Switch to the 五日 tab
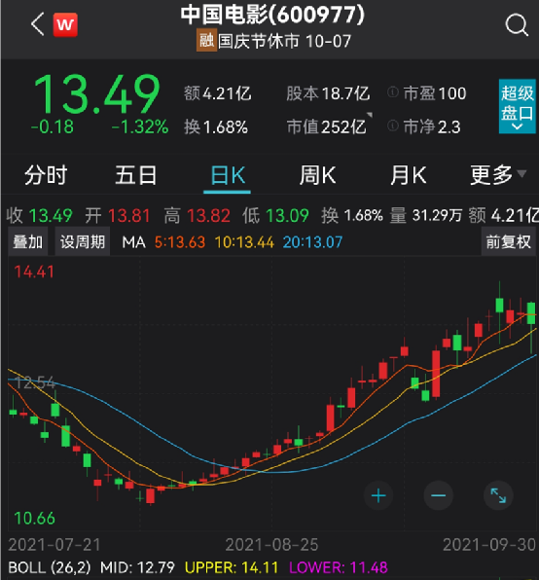Screen dimensions: 539x580 coord(136,174)
